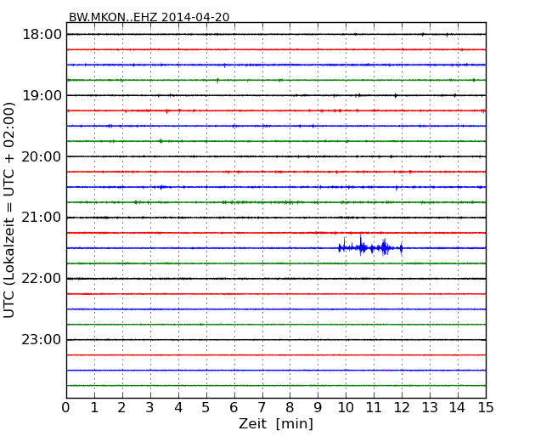The image size is (552, 442).
Task: Click the '7' x-axis tick label
Action: pyautogui.click(x=262, y=407)
